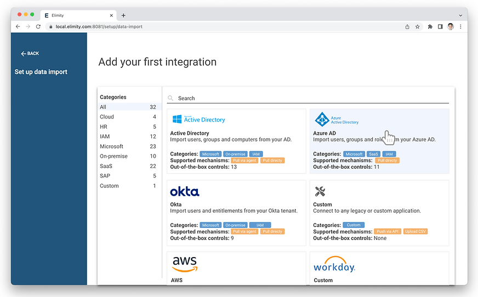Open the Active Directory card title

pyautogui.click(x=190, y=133)
